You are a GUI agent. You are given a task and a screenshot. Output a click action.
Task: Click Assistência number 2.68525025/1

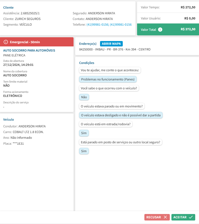pos(30,13)
